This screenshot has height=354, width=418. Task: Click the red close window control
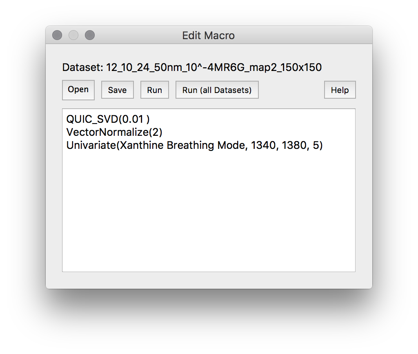coord(57,35)
